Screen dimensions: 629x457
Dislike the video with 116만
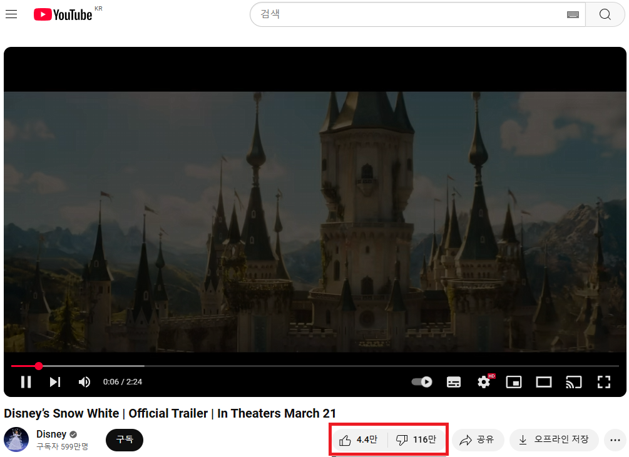point(416,439)
